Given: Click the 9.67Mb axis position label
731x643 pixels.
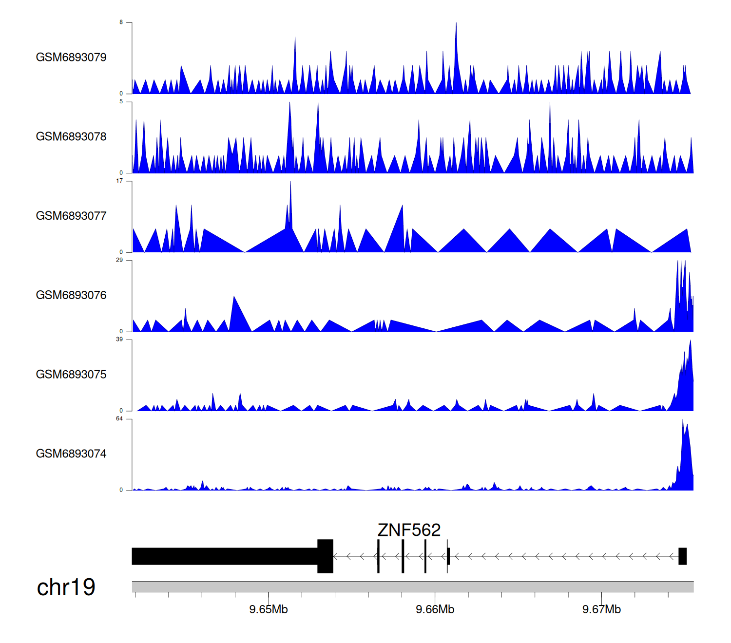Looking at the screenshot, I should (601, 609).
